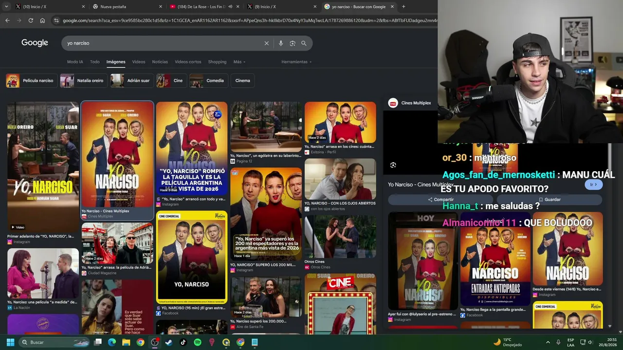Open the Ciudad Magazine source link
Image resolution: width=623 pixels, height=350 pixels.
102,273
